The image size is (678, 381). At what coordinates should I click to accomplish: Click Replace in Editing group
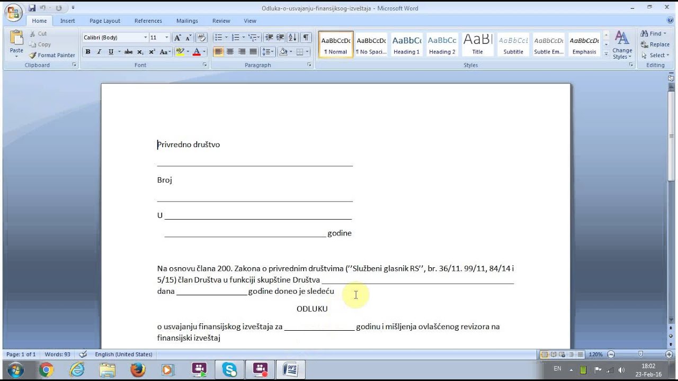(x=655, y=44)
